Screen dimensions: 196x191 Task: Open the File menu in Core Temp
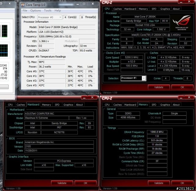click(24, 10)
